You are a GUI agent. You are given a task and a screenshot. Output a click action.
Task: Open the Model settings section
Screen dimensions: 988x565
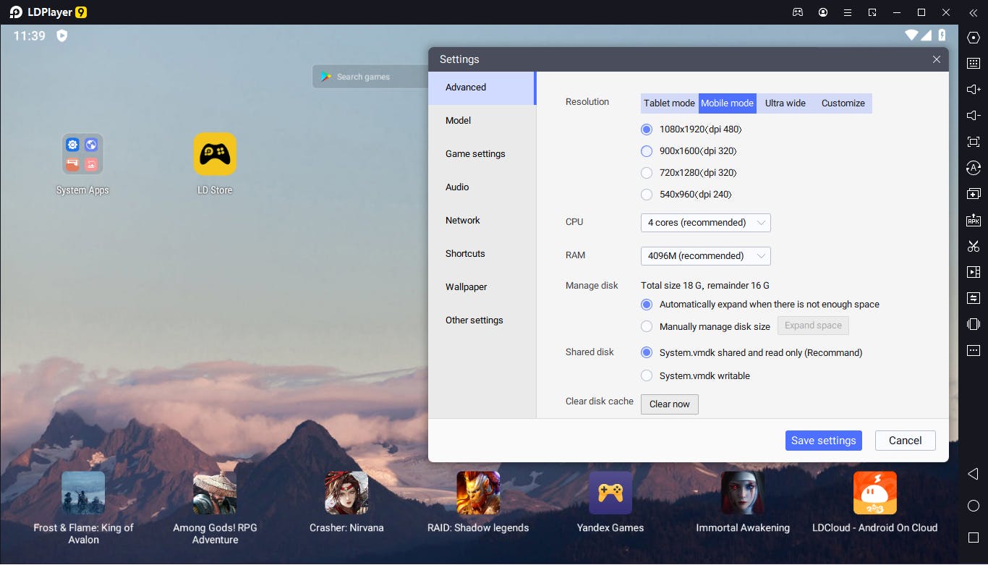[x=482, y=121]
